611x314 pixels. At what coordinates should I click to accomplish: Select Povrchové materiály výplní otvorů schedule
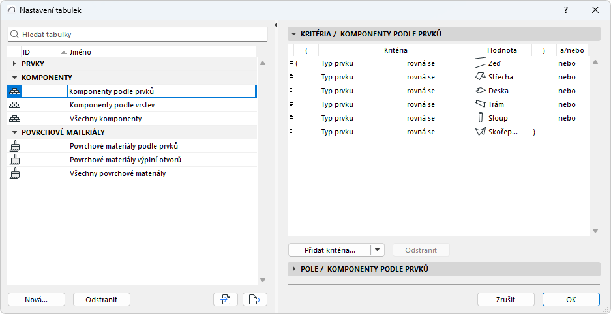(125, 160)
